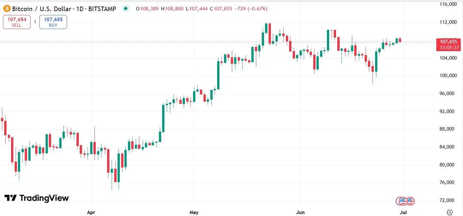
Task: Click the right US flag icon near the bottom
Action: pyautogui.click(x=410, y=201)
